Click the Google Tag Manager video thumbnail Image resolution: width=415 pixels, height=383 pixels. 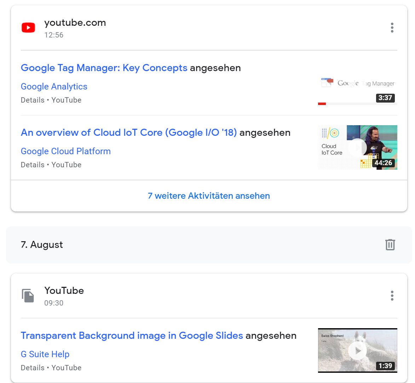point(357,88)
